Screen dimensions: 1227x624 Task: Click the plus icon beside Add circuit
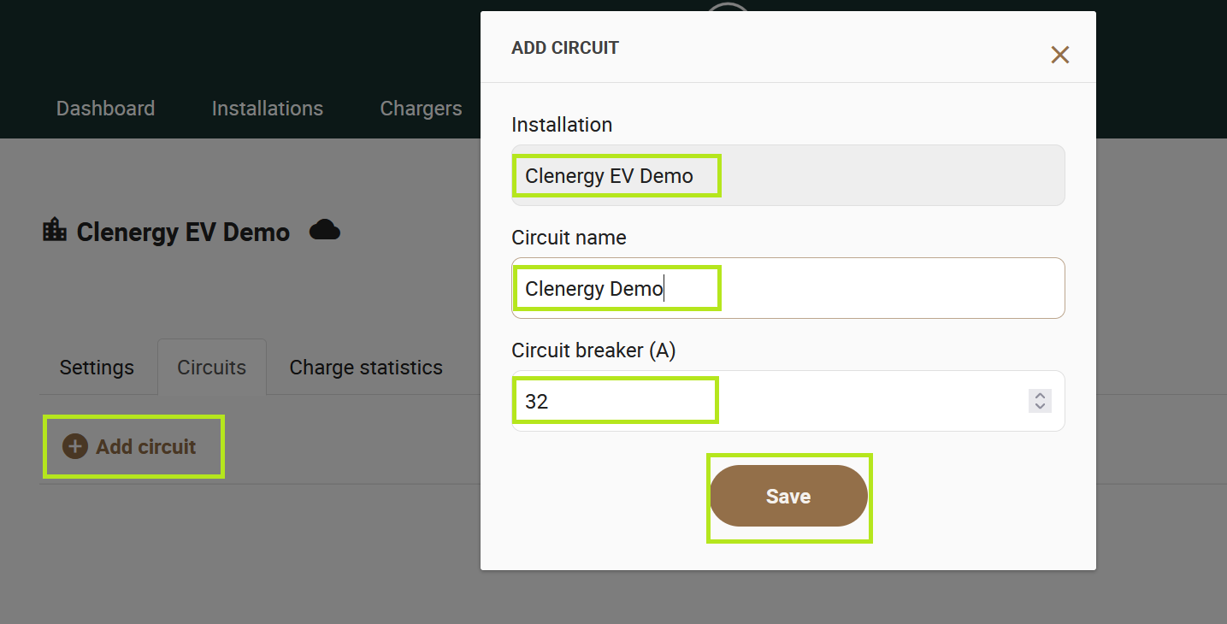click(75, 446)
